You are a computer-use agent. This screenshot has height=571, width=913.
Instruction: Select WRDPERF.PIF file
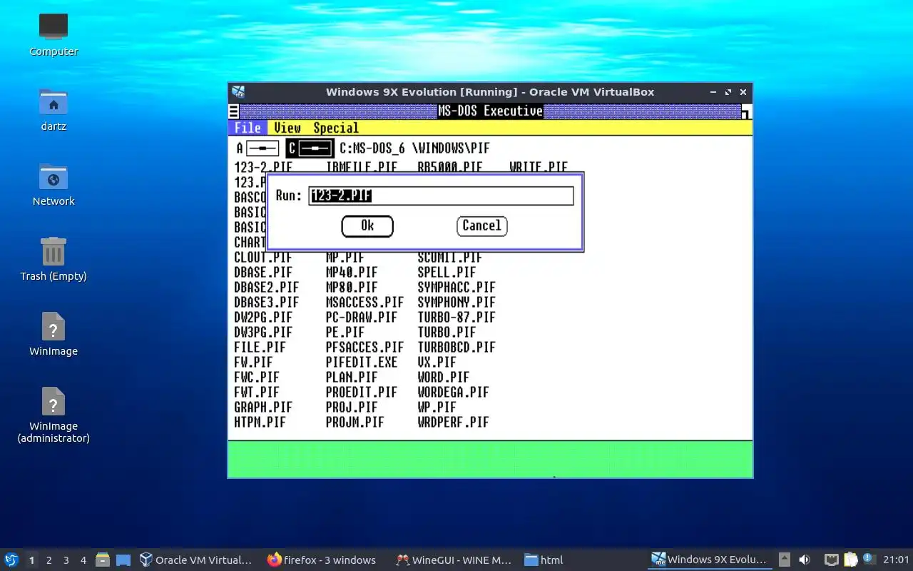pyautogui.click(x=454, y=422)
